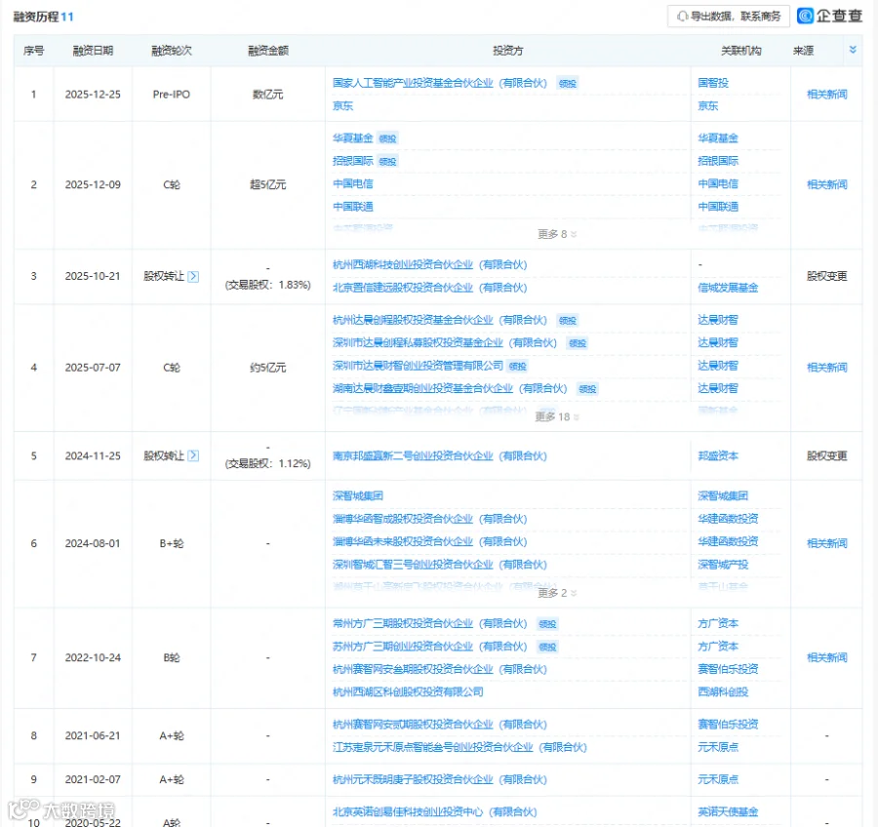Image resolution: width=878 pixels, height=827 pixels.
Task: Open 江苏疌泉元禾原点智能叁号创业投资合伙企业 link
Action: point(459,747)
